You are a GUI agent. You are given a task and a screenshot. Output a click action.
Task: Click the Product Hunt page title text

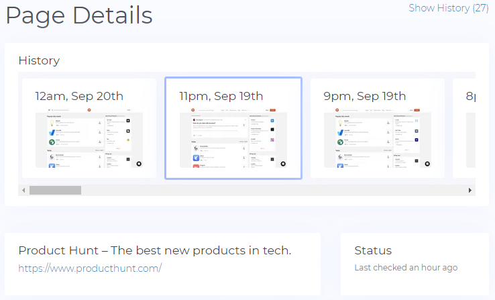point(155,250)
